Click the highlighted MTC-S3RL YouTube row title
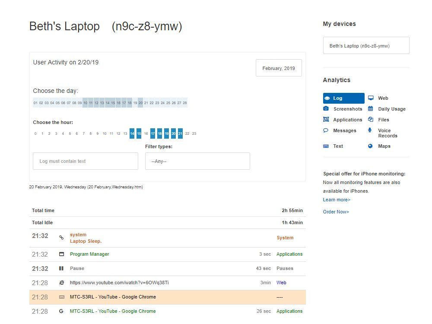432x324 pixels. click(x=113, y=297)
